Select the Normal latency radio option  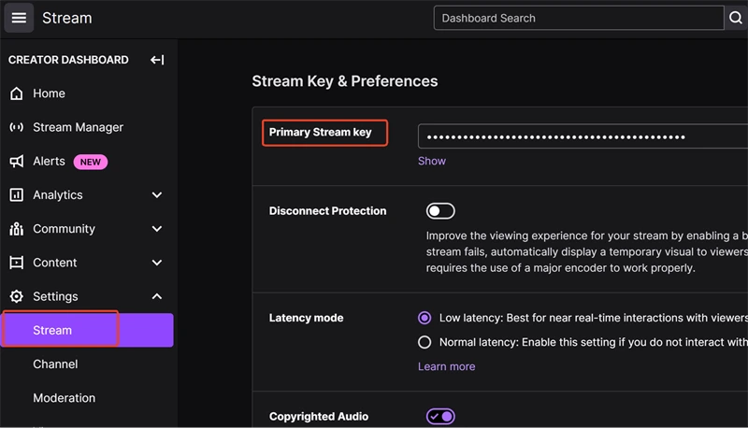click(x=424, y=342)
